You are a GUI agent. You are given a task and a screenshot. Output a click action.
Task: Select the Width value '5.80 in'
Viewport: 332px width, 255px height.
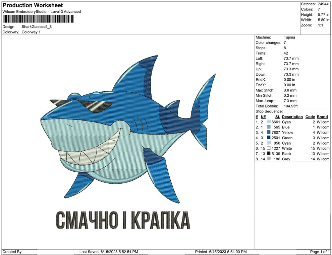tap(324, 20)
